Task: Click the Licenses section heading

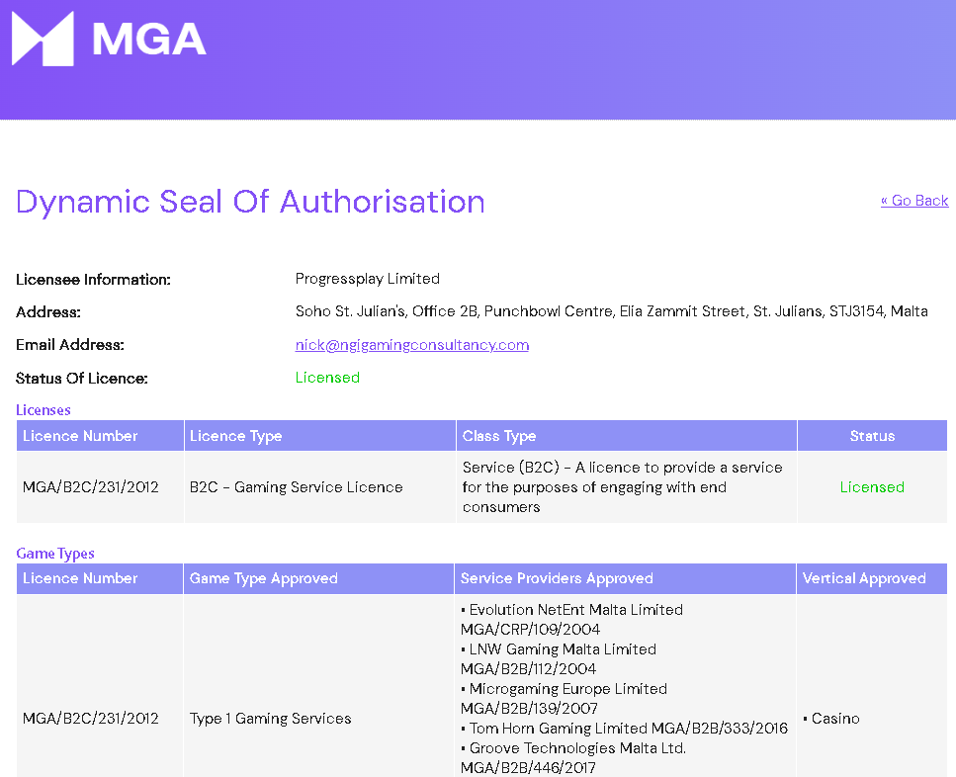Action: point(43,410)
